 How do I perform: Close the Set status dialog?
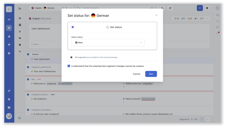(156, 15)
